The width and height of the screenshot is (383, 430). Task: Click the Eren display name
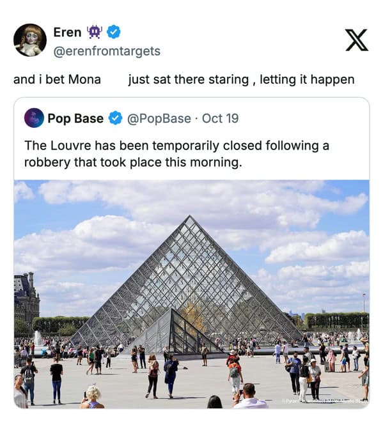[68, 32]
